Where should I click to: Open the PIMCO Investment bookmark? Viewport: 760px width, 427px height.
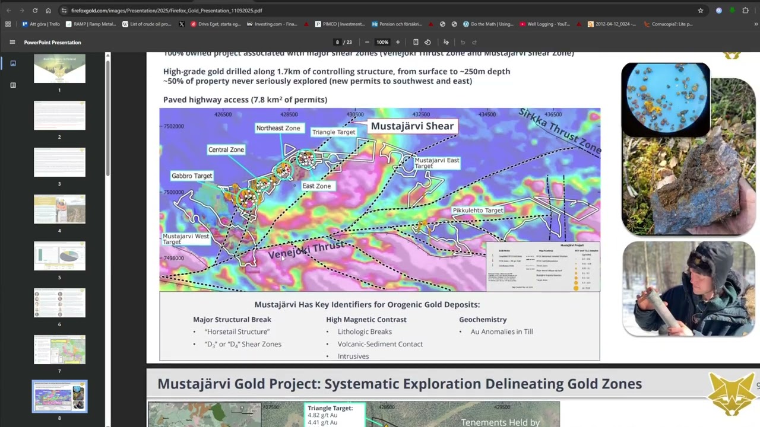(340, 24)
